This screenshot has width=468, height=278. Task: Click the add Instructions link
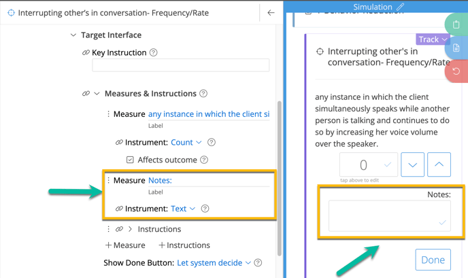coord(184,245)
